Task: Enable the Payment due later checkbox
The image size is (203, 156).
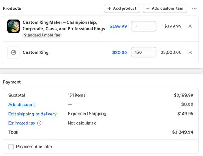Action: (x=11, y=147)
